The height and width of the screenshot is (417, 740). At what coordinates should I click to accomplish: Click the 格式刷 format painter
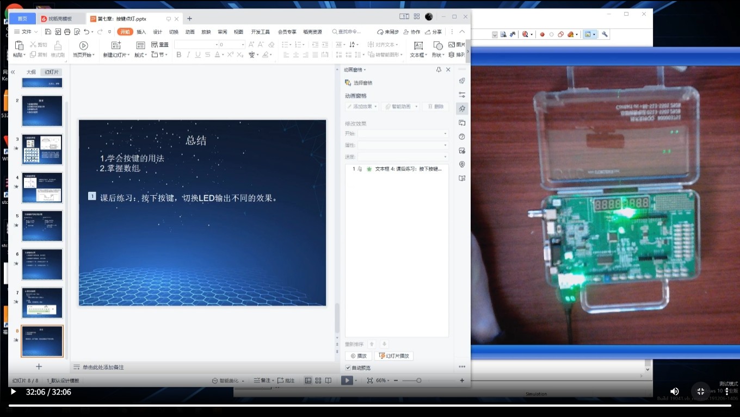point(58,49)
